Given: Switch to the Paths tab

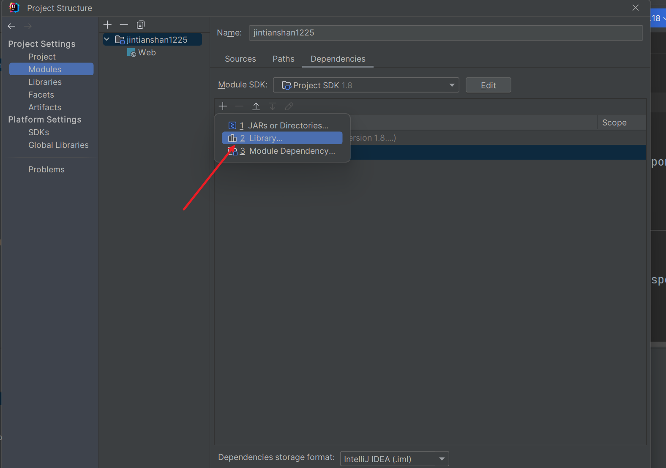Looking at the screenshot, I should click(284, 59).
